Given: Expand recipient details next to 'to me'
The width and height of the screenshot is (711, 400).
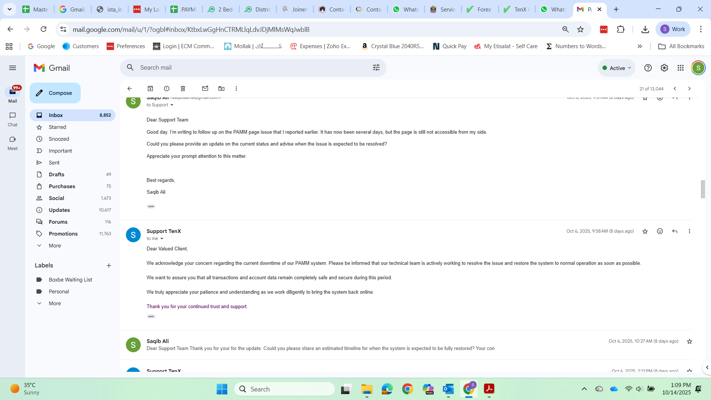Looking at the screenshot, I should 162,239.
